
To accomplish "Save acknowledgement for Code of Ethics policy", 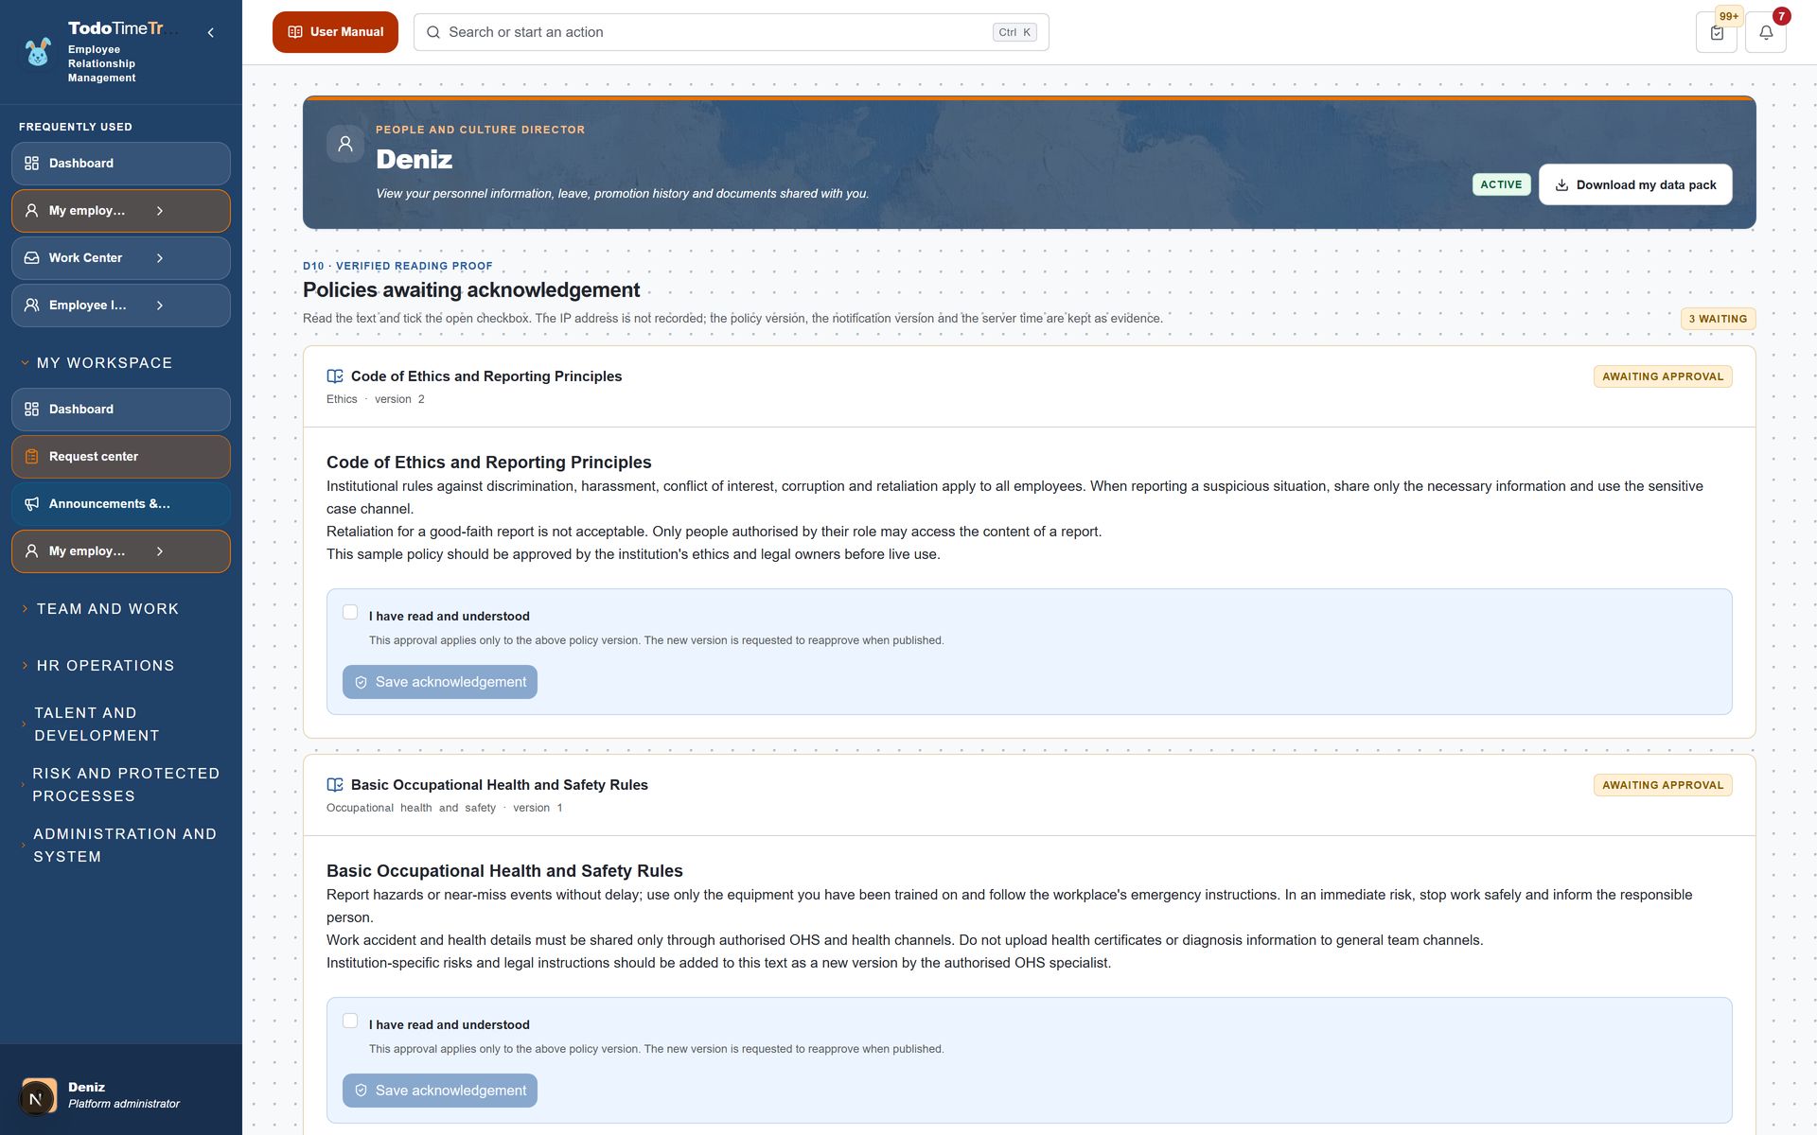I will point(440,682).
